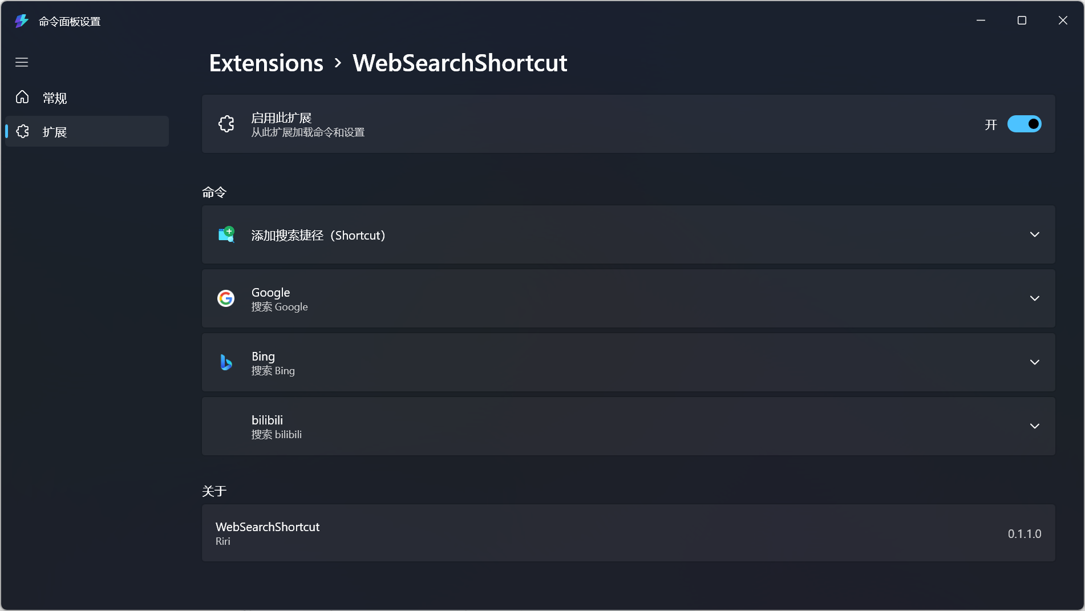
Task: Click the bilibili command row label
Action: click(267, 420)
